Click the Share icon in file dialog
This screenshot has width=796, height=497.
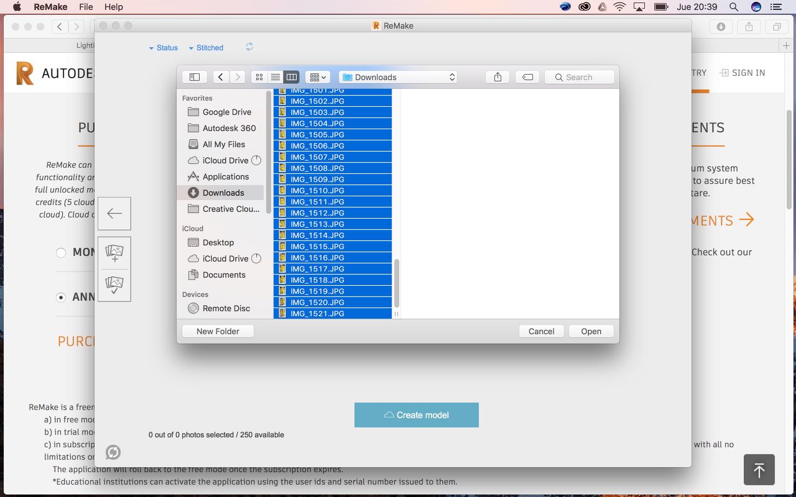pyautogui.click(x=497, y=77)
